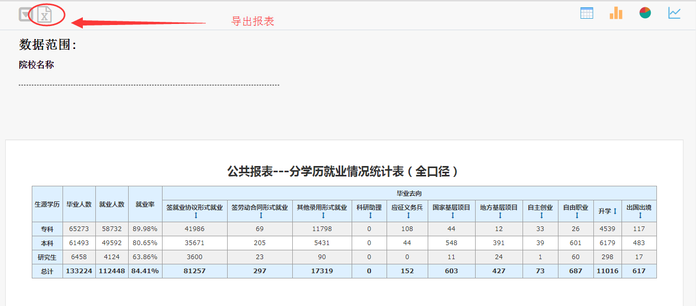Switch to pie chart view icon
Screen dimensions: 696x306
point(645,13)
